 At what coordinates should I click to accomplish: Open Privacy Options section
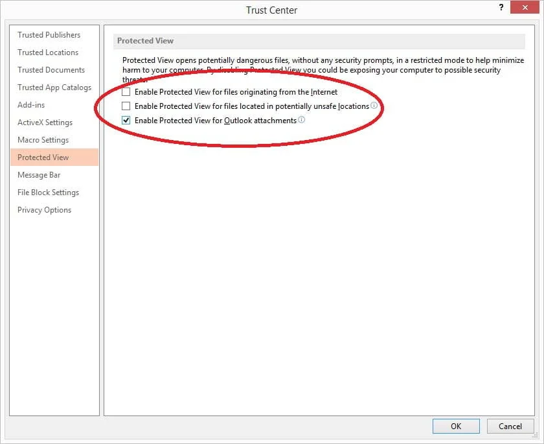[x=44, y=209]
